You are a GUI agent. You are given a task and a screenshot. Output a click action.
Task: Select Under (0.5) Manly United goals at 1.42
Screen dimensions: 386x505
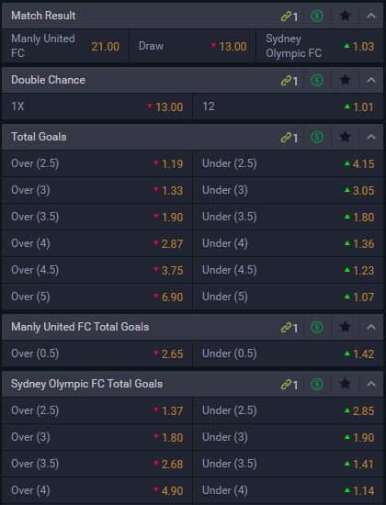288,353
